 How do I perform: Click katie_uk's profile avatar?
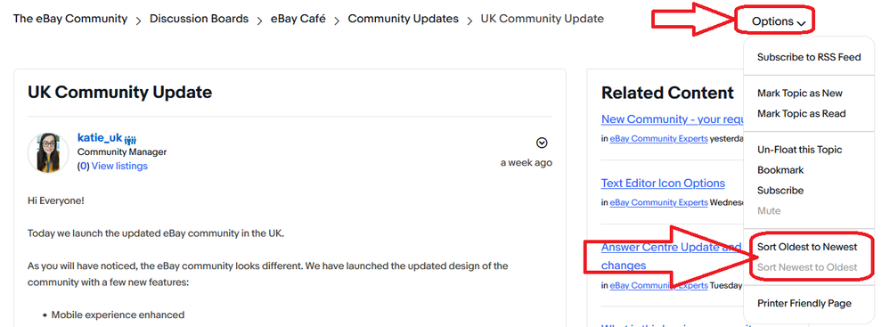tap(48, 152)
